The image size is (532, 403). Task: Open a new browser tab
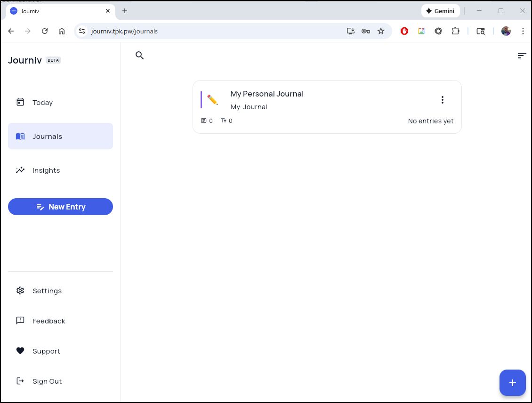[125, 11]
